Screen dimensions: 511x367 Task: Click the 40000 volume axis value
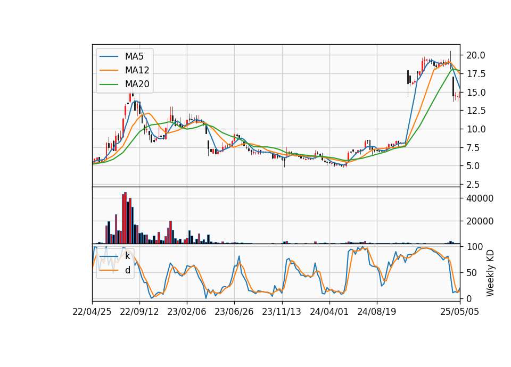point(480,198)
